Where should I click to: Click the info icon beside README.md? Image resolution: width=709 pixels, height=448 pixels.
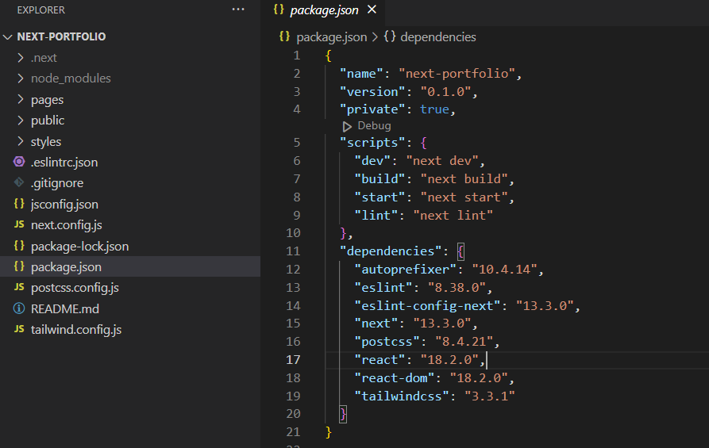tap(19, 308)
